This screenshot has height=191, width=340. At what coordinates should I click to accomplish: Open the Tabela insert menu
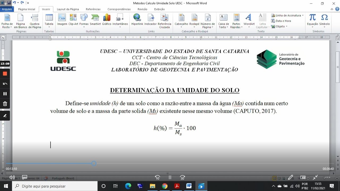pos(49,21)
